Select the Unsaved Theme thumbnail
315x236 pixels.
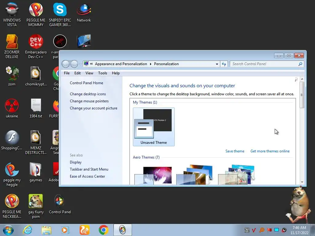click(154, 127)
